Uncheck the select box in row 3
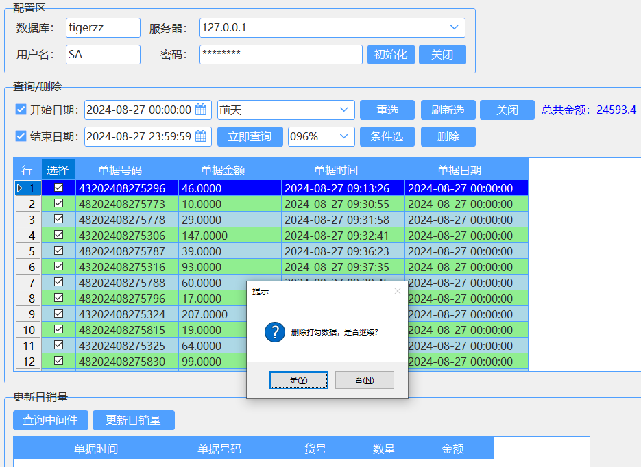Screen dimensions: 641x467 [58, 219]
